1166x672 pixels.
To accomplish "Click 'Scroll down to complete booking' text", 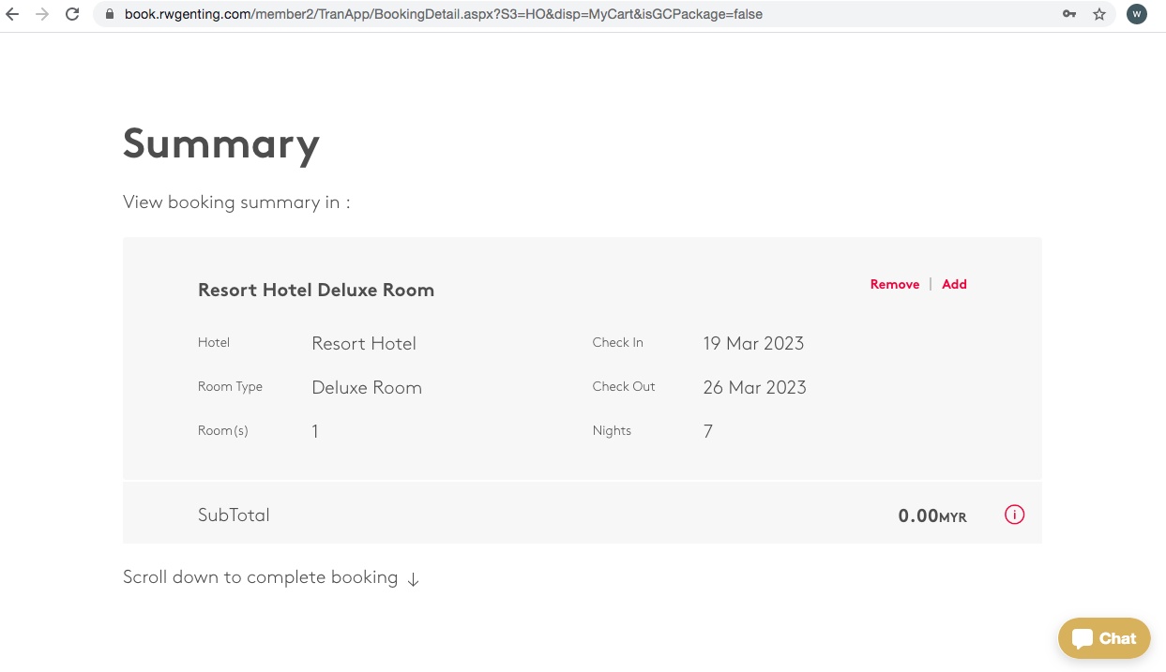I will (260, 577).
